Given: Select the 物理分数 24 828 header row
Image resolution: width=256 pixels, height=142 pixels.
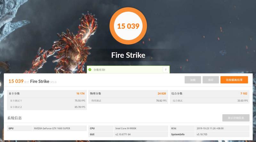Looking at the screenshot, I should (128, 94).
